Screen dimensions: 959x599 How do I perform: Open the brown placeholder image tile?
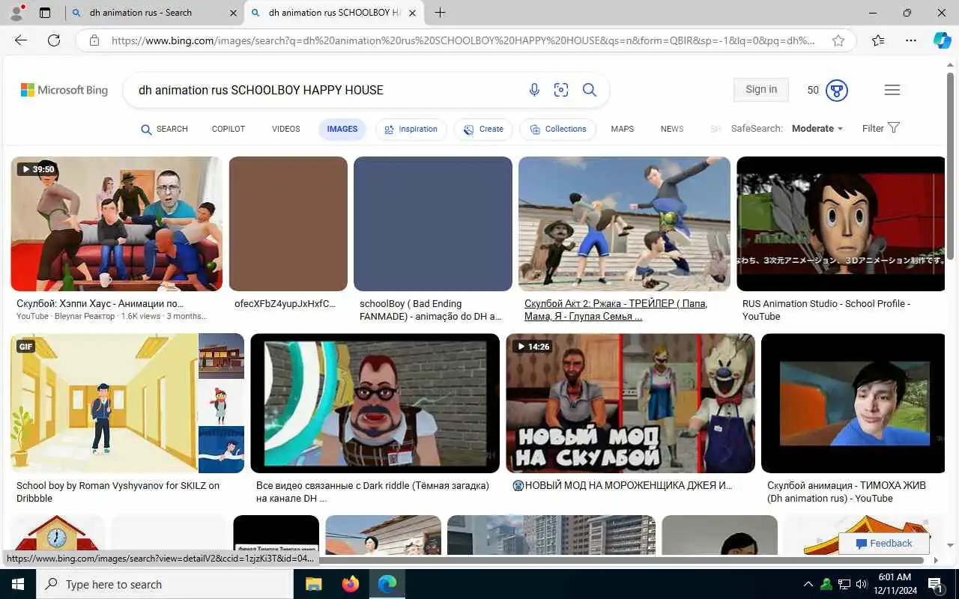(288, 224)
